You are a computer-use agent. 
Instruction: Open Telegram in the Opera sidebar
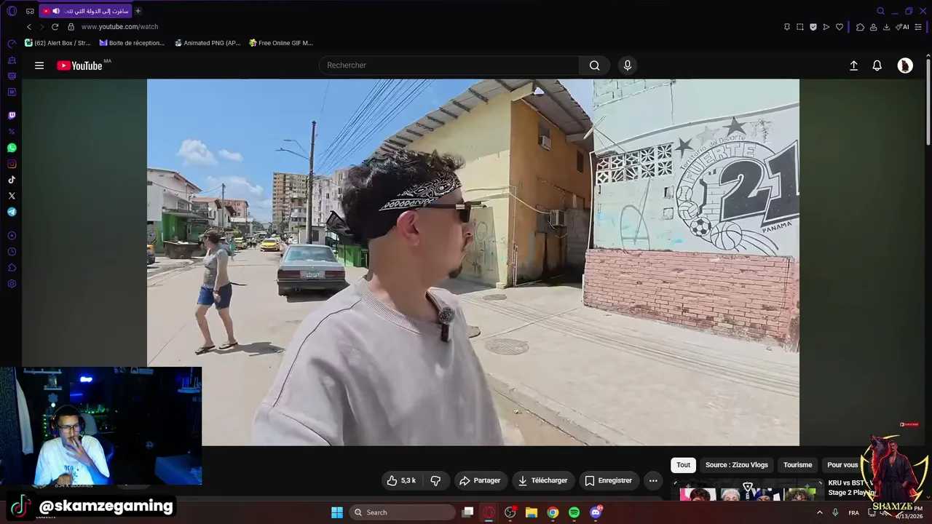pos(12,212)
